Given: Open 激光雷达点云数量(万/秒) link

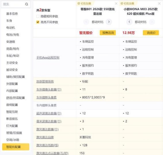Looking at the screenshot, I should point(52,153).
